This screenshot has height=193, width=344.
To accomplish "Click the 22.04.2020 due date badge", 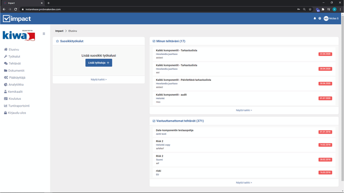I will (325, 54).
